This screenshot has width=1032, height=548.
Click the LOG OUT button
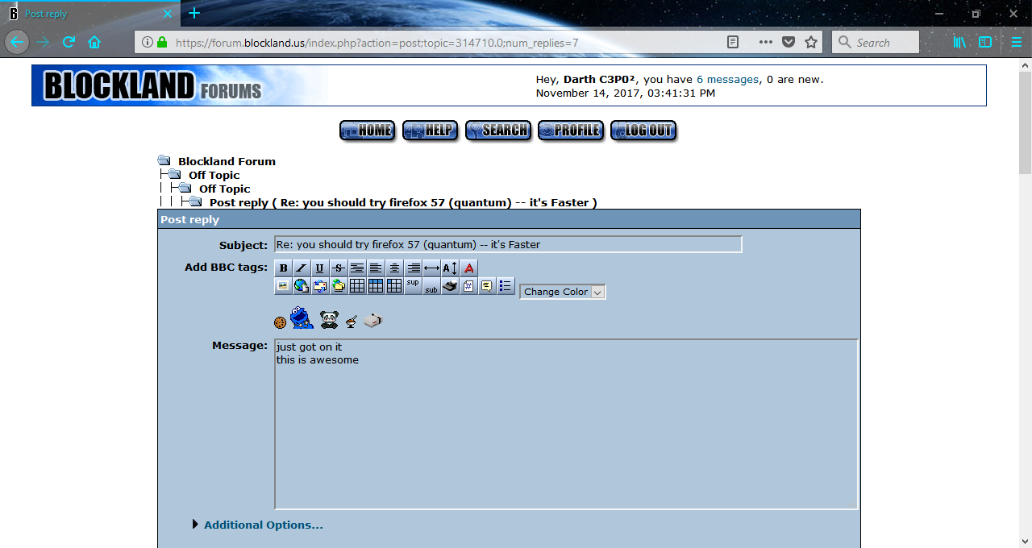tap(643, 131)
